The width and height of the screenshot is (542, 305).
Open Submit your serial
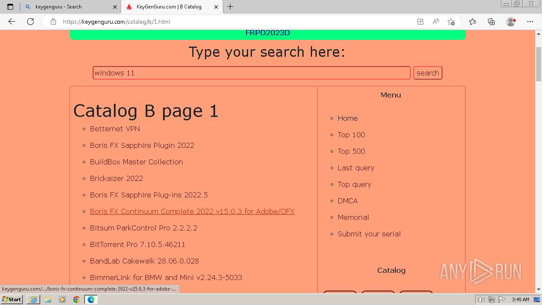point(369,234)
